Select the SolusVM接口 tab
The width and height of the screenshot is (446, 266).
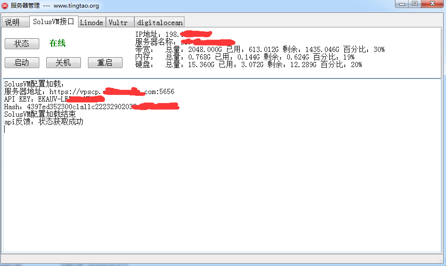[x=54, y=22]
